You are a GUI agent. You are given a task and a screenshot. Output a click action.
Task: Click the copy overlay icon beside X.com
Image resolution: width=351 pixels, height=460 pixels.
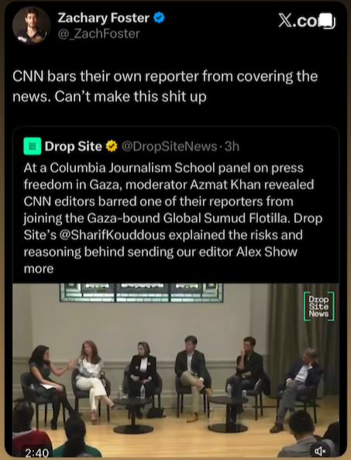tap(327, 21)
